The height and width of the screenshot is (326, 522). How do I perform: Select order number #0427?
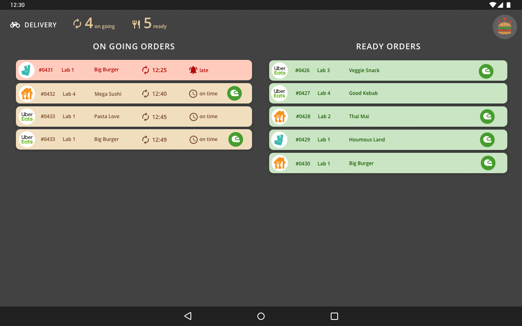tap(303, 93)
